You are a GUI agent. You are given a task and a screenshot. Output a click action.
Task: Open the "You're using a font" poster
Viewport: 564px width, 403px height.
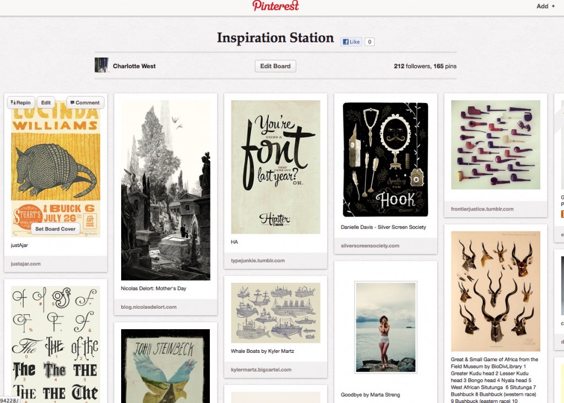pos(275,167)
